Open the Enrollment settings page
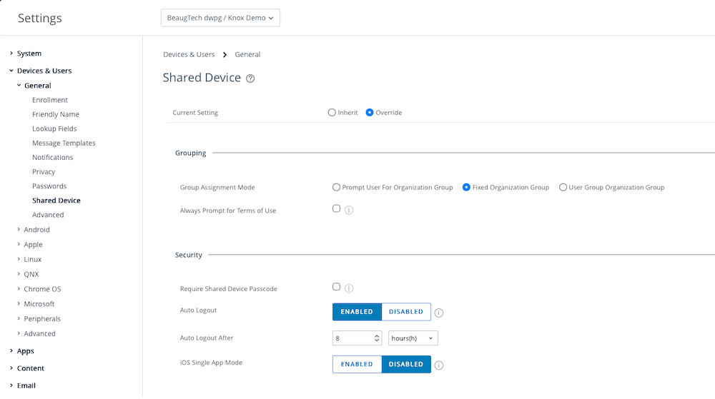Screen dimensions: 715x399 (50, 100)
